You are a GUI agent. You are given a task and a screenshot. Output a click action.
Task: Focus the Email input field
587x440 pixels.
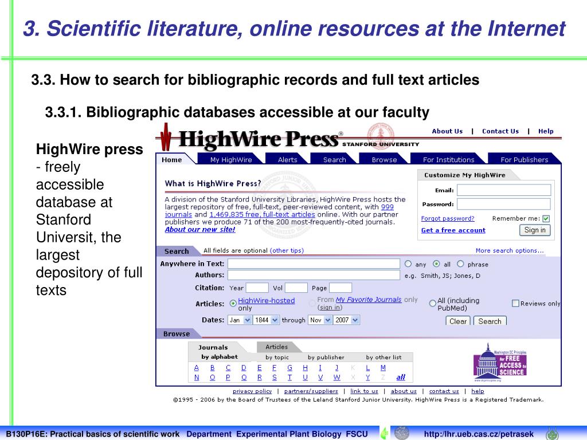pyautogui.click(x=504, y=190)
